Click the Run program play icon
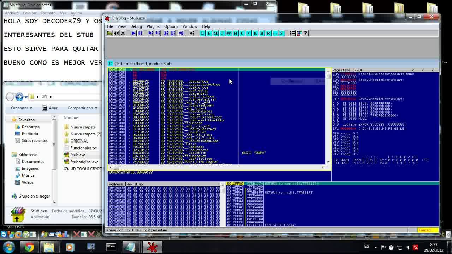 pos(133,33)
